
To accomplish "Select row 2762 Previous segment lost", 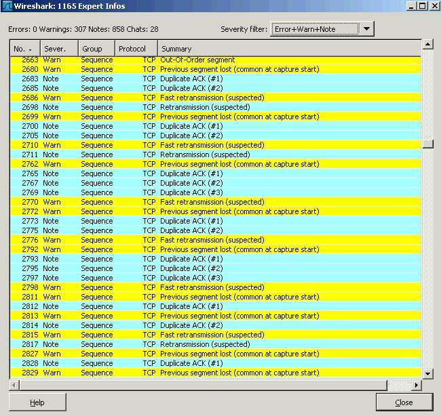I will click(216, 164).
